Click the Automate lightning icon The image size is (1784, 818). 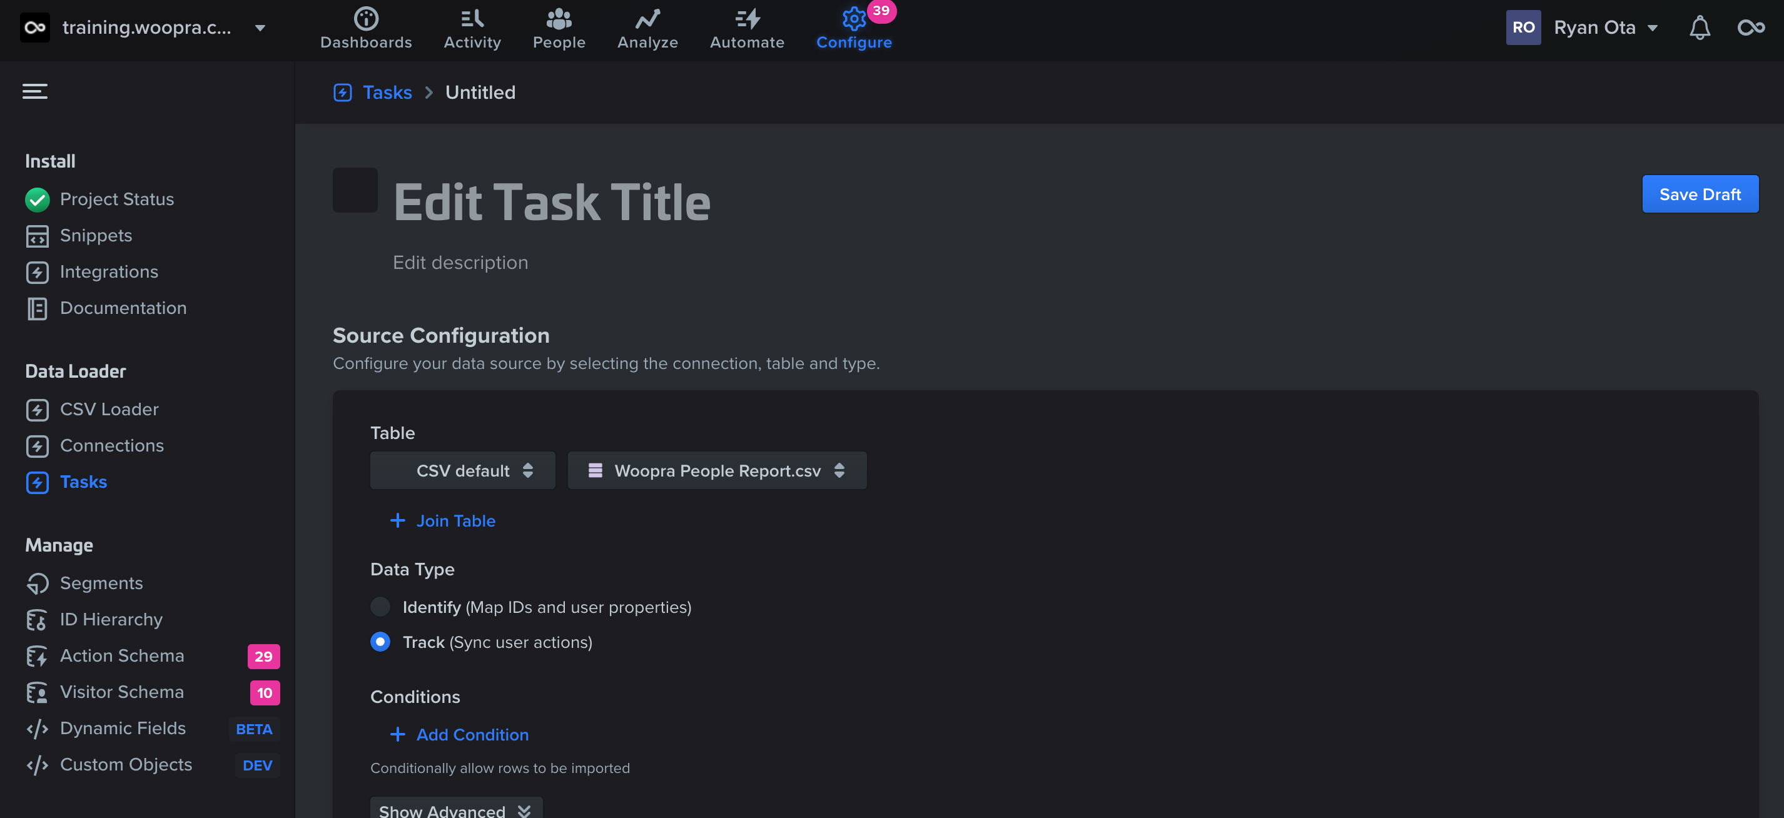point(748,18)
